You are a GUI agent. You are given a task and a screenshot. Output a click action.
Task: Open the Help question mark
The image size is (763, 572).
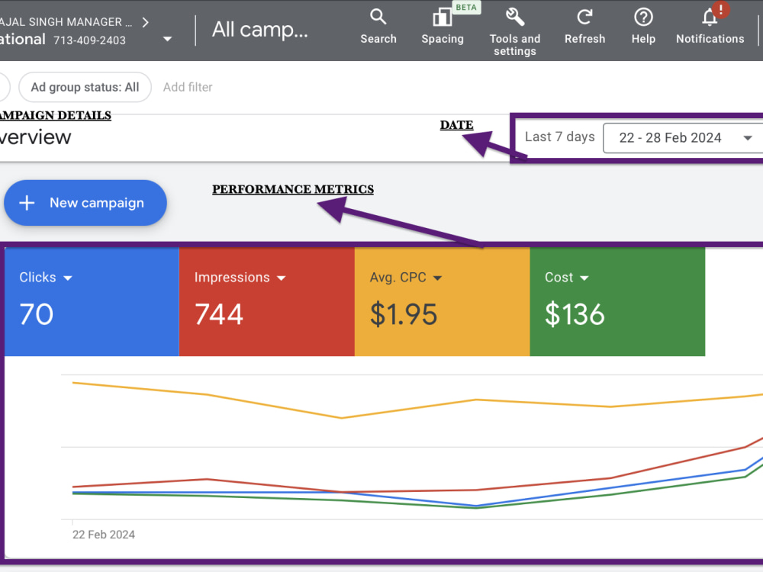click(x=643, y=17)
